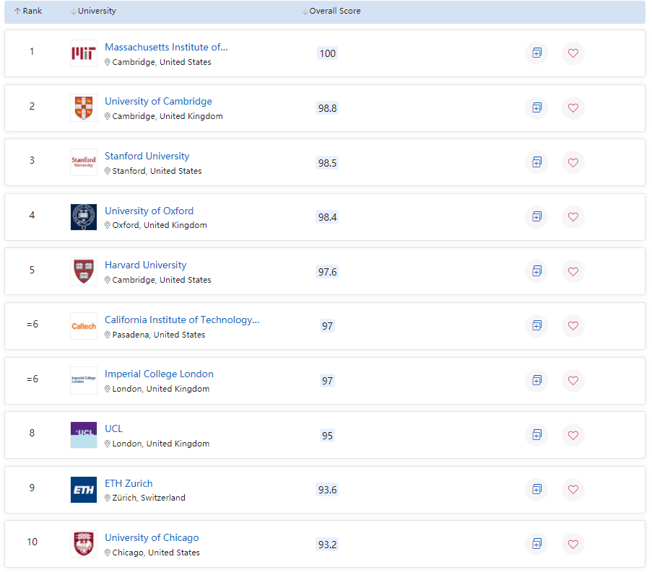Toggle heart for University of Oxford

click(x=573, y=216)
